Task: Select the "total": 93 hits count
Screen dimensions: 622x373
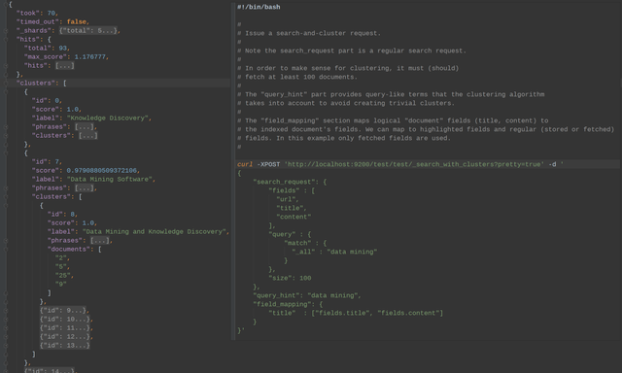Action: (x=62, y=48)
